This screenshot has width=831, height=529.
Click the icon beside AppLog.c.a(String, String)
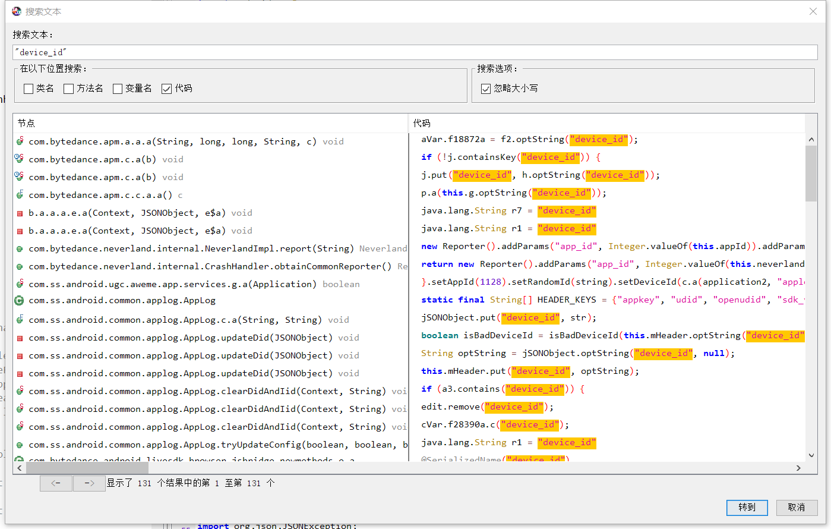[20, 320]
